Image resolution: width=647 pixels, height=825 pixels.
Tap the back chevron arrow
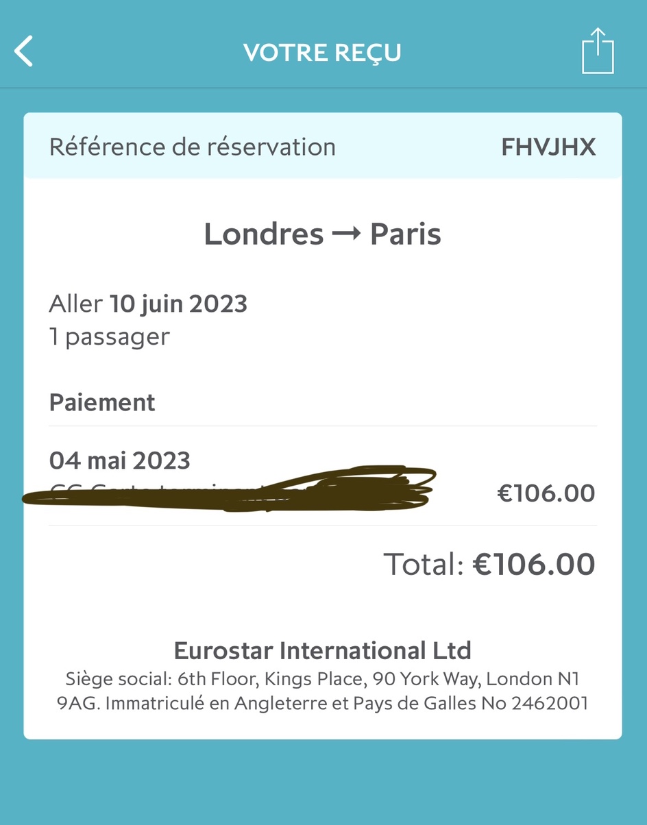click(x=24, y=52)
